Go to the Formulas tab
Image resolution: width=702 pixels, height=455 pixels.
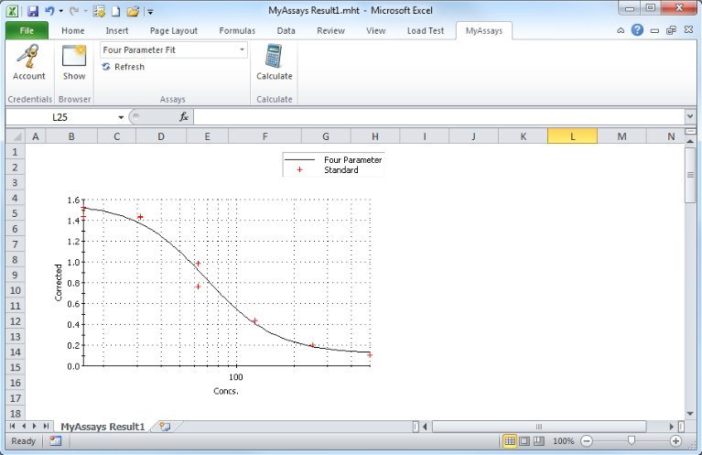[237, 30]
